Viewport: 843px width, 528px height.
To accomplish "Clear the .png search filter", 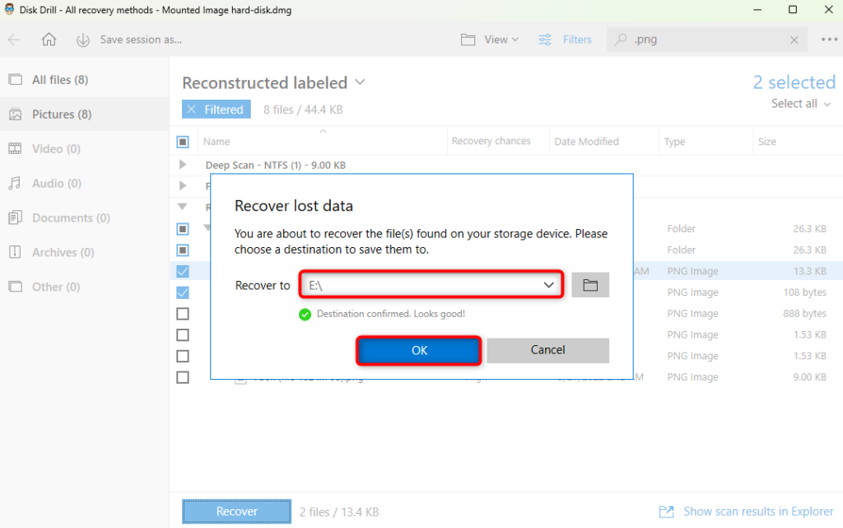I will 794,39.
